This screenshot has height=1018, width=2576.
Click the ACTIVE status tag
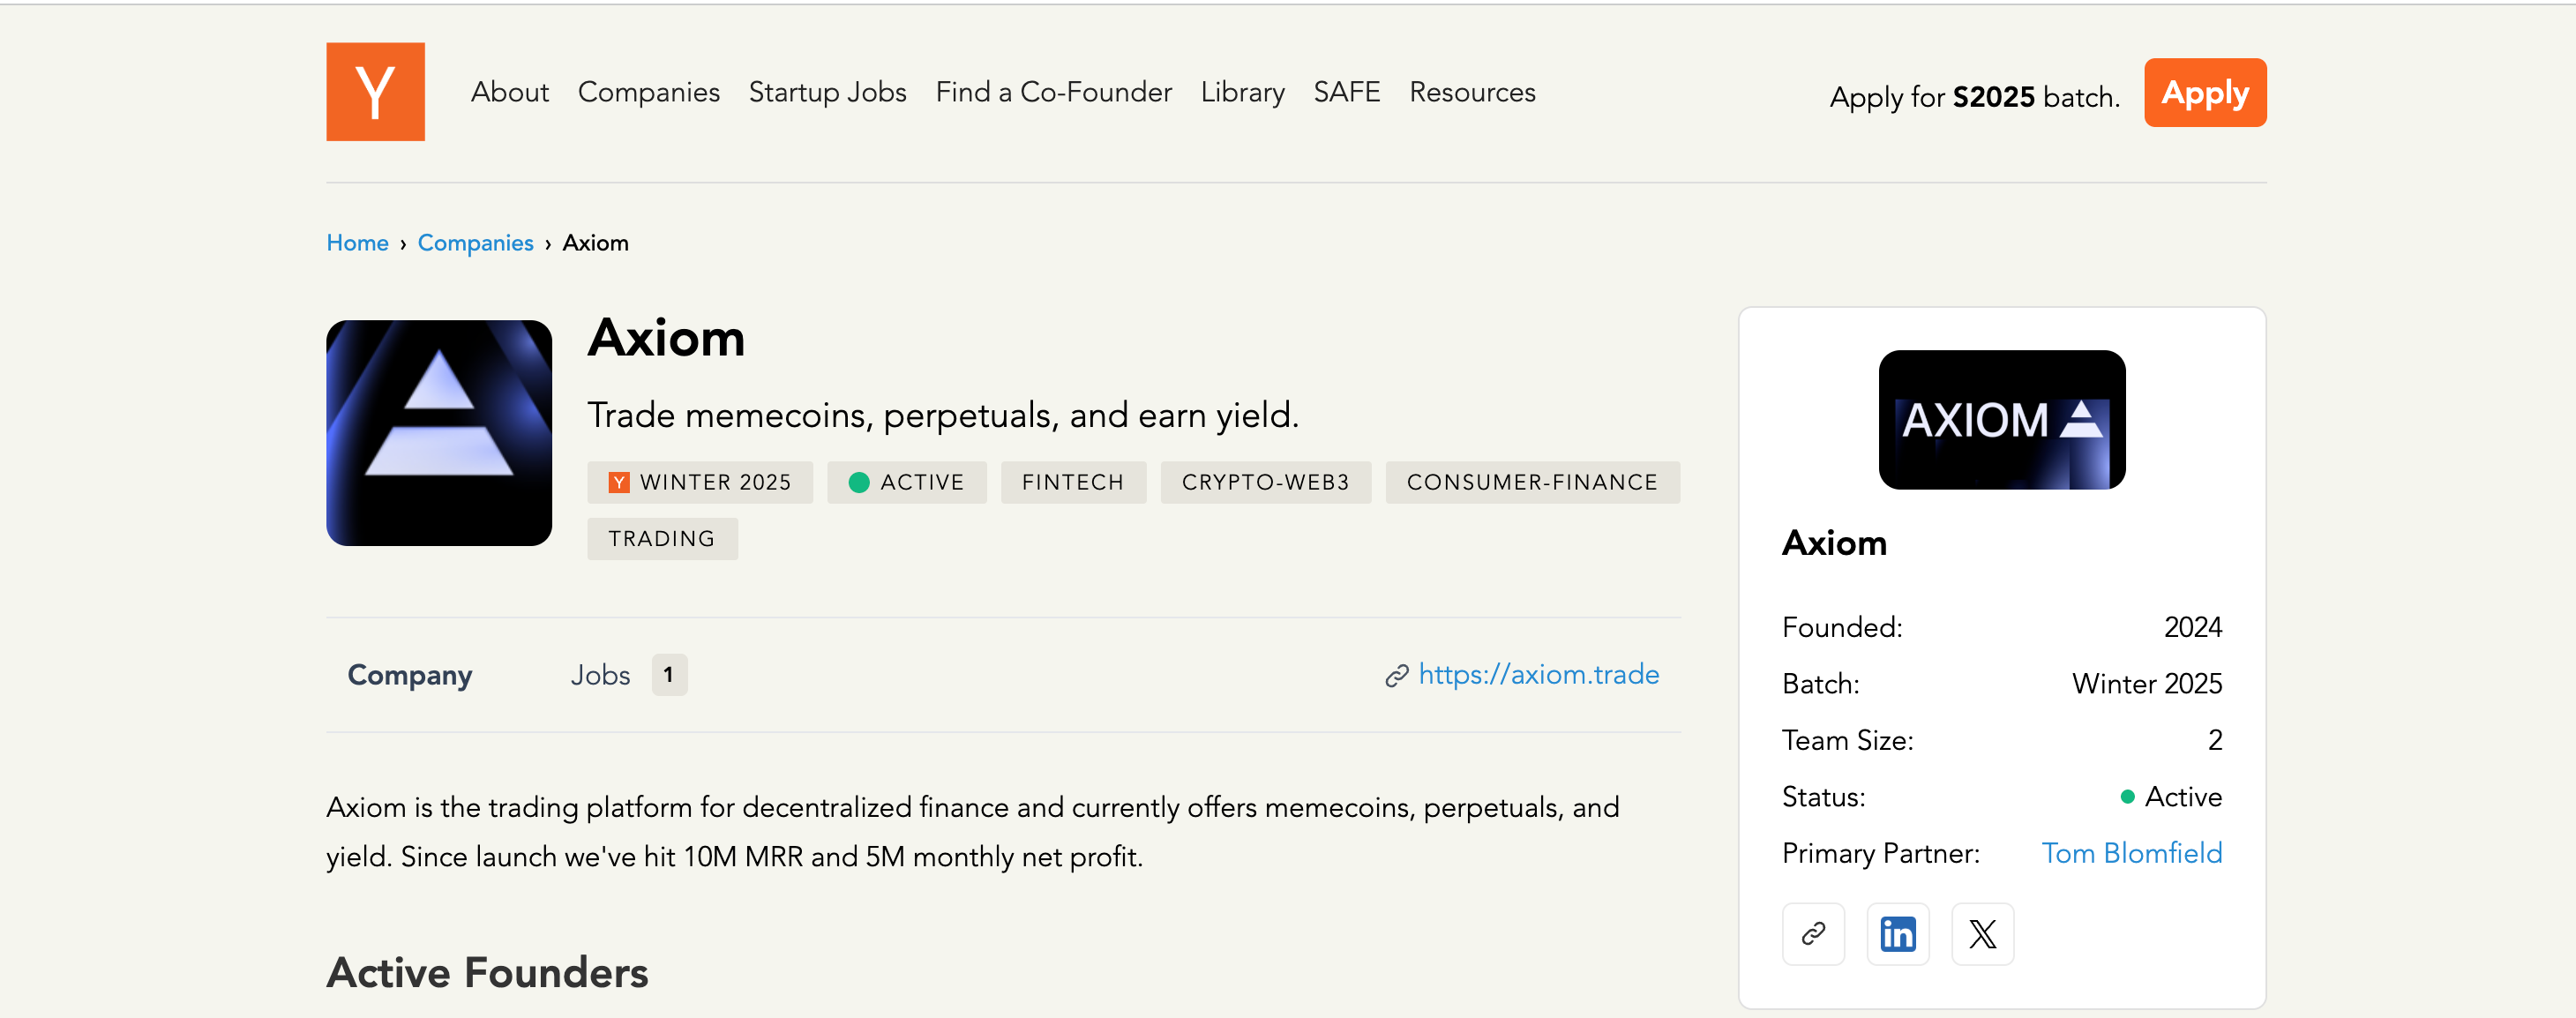906,482
